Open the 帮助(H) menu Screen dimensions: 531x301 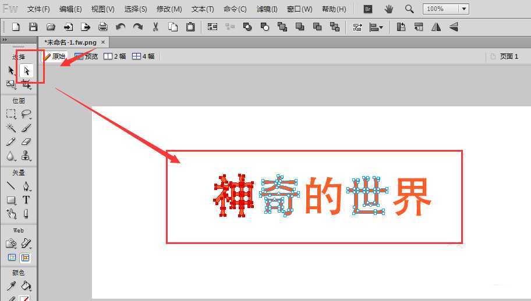click(x=334, y=9)
